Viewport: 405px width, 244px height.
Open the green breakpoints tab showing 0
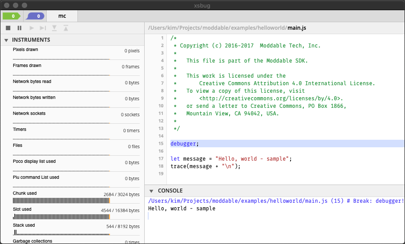click(12, 16)
